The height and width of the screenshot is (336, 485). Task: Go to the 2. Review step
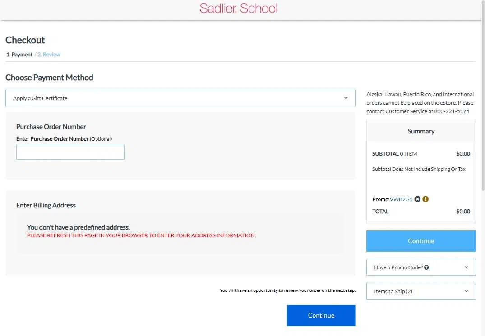pos(49,55)
